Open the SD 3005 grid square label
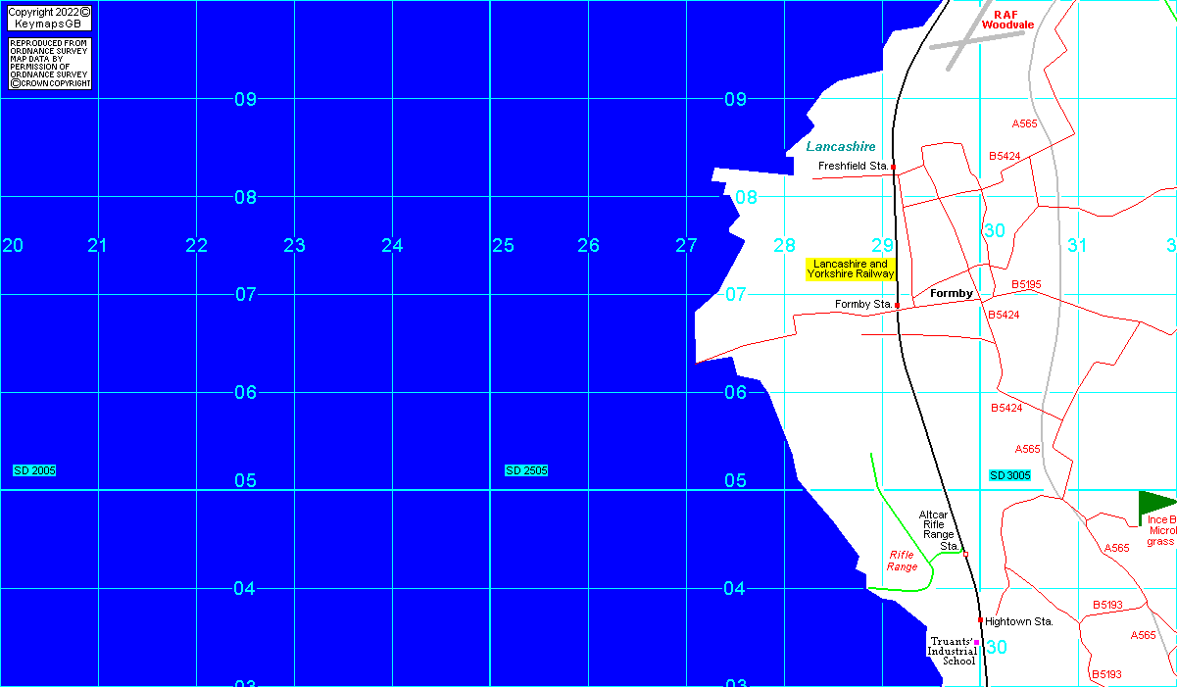Image resolution: width=1177 pixels, height=687 pixels. coord(1009,475)
